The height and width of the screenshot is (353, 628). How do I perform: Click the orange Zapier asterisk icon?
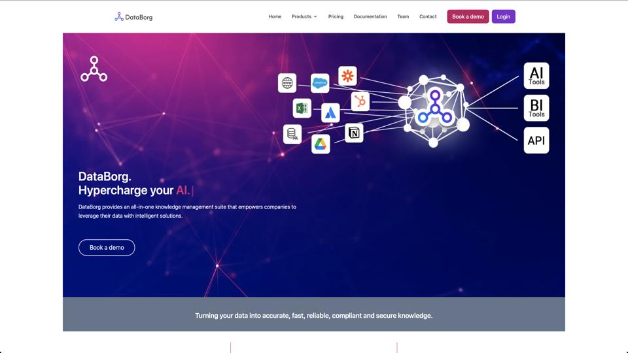click(x=347, y=76)
